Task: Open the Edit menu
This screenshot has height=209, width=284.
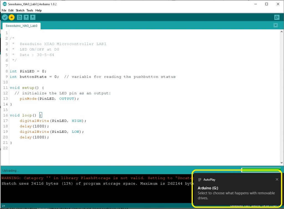Action: [x=11, y=10]
